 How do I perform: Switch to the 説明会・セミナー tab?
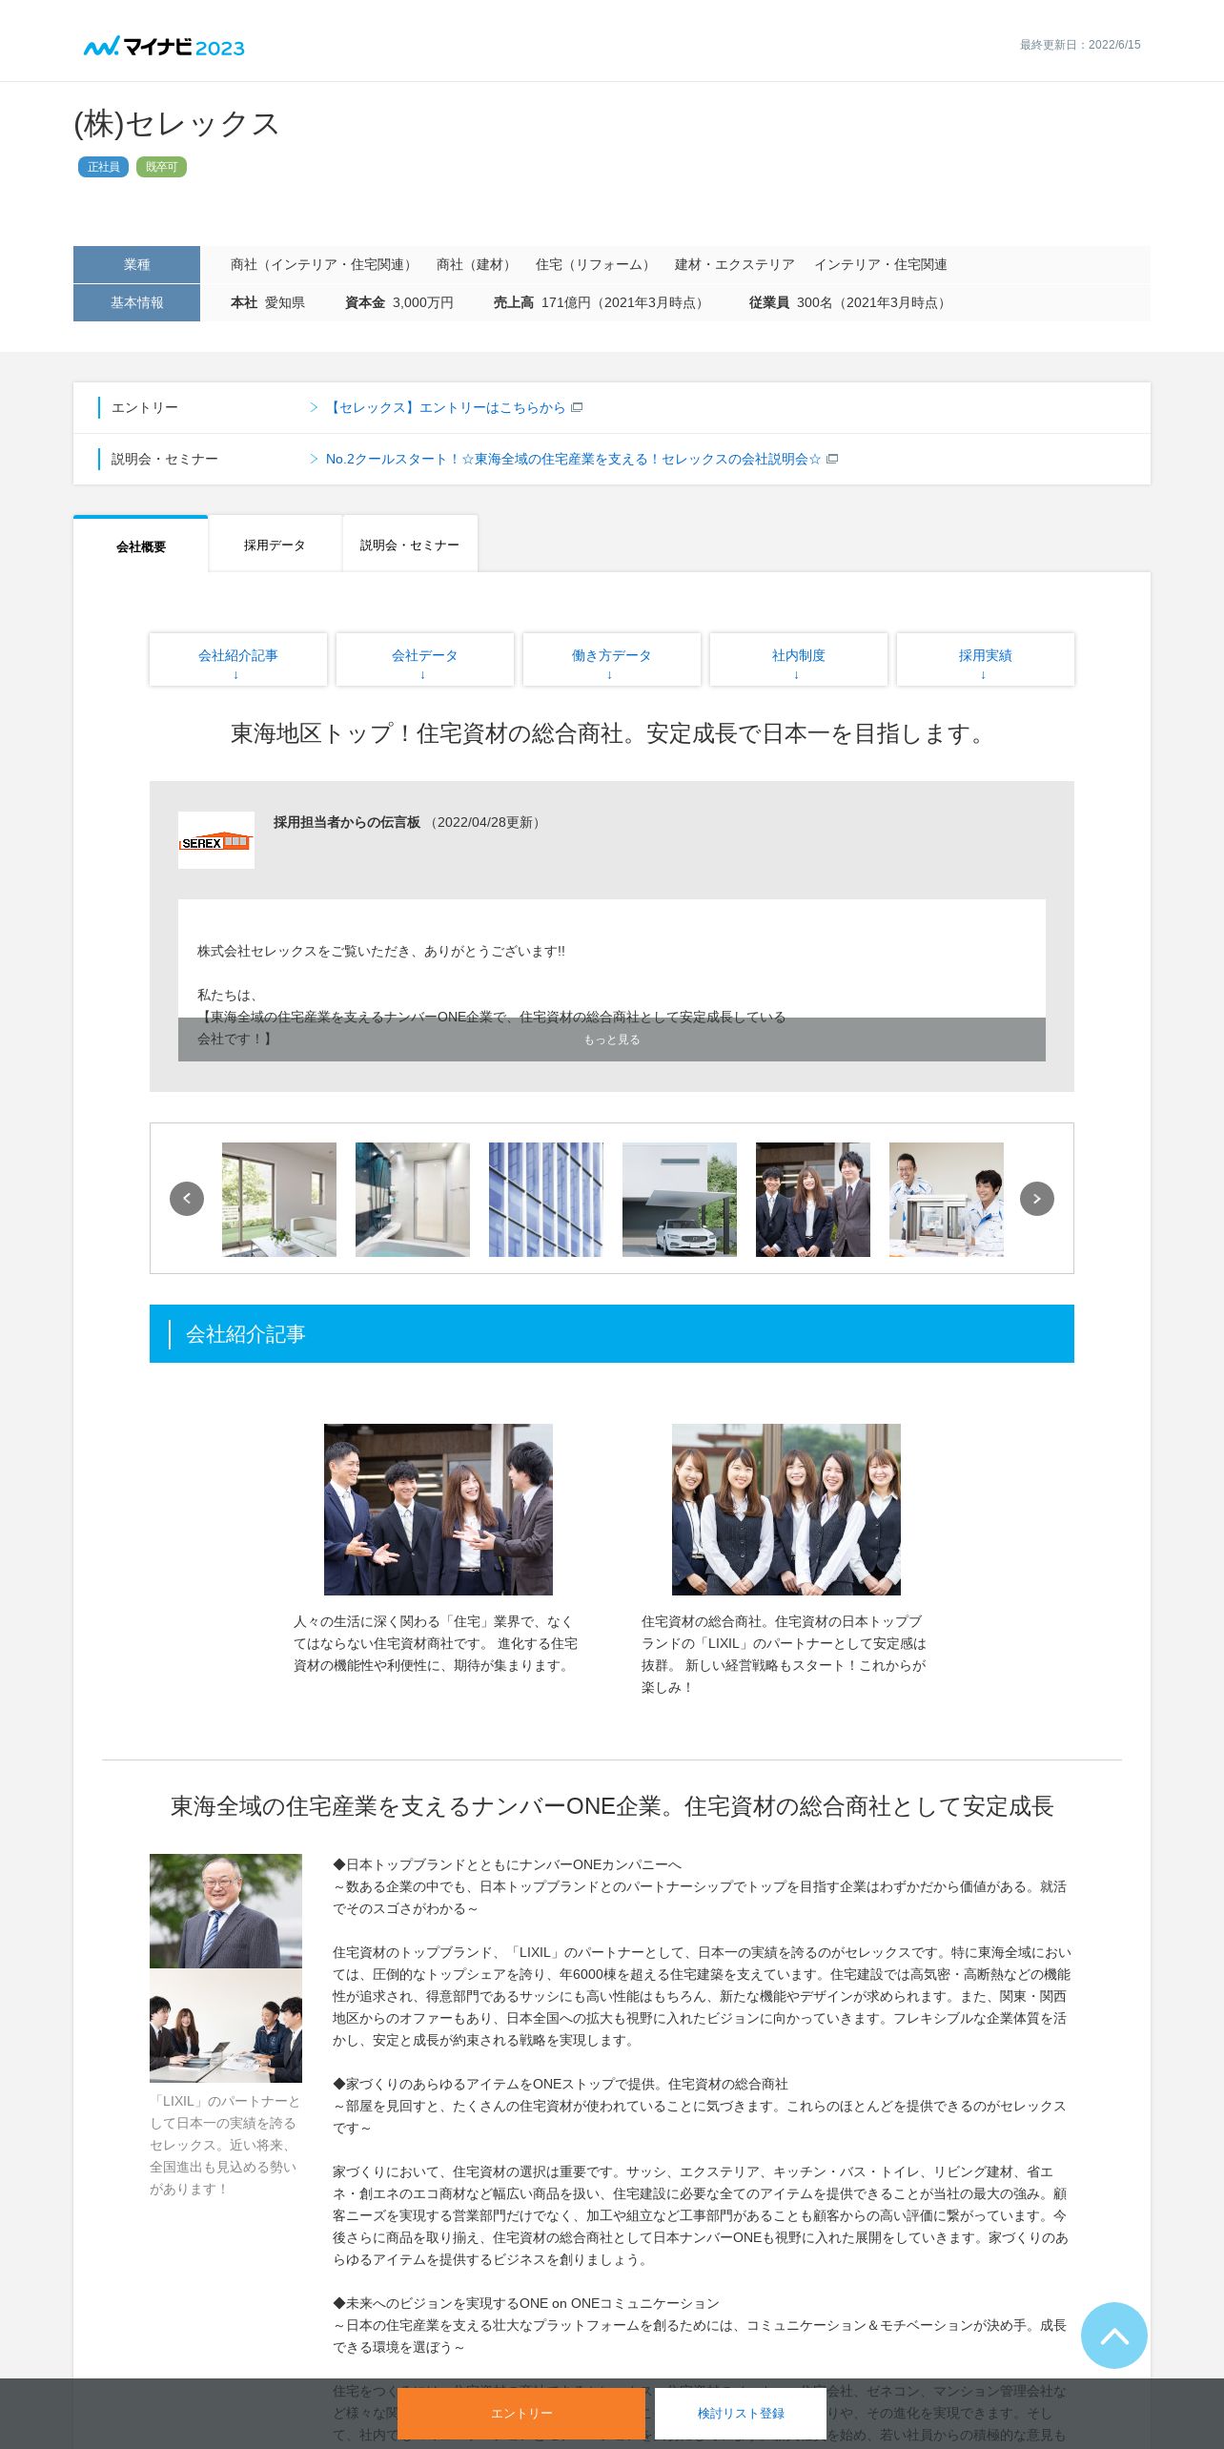[410, 545]
